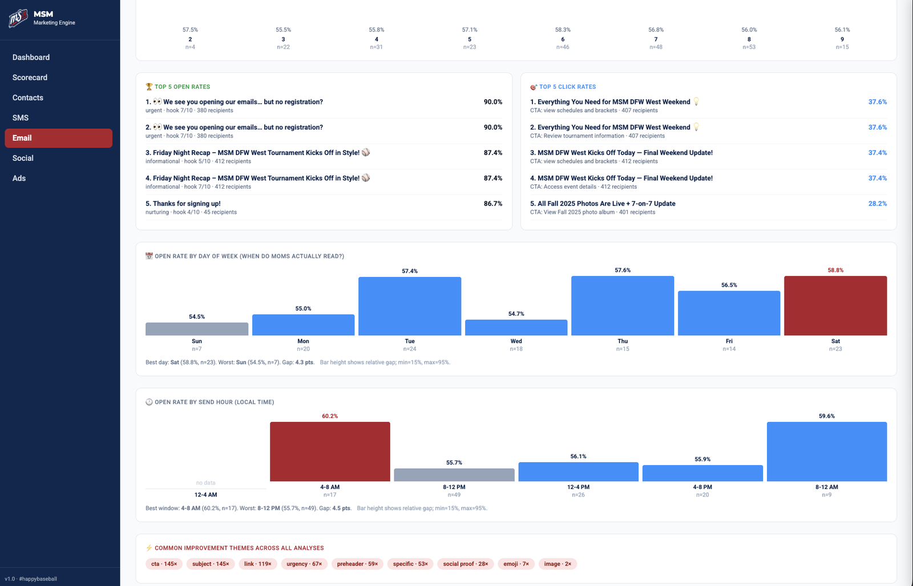
Task: Click the red Saturday bar in the day-of-week chart
Action: pyautogui.click(x=835, y=305)
